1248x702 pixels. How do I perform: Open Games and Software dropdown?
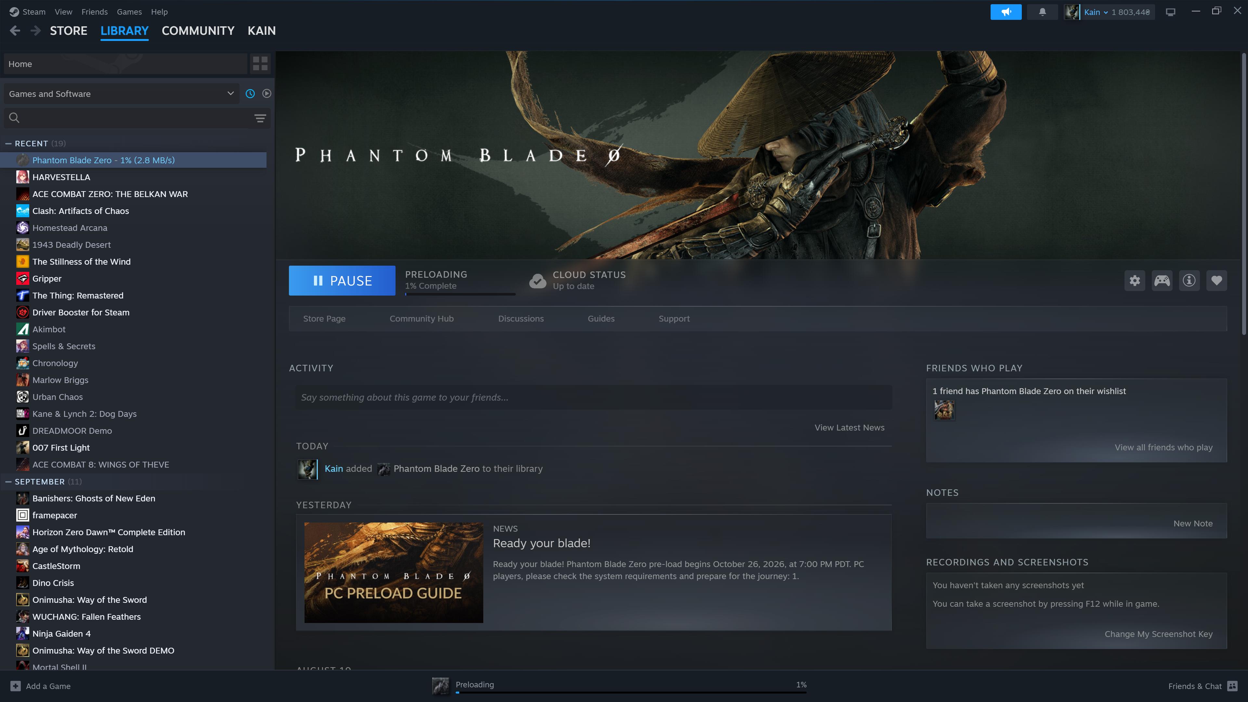[x=122, y=94]
